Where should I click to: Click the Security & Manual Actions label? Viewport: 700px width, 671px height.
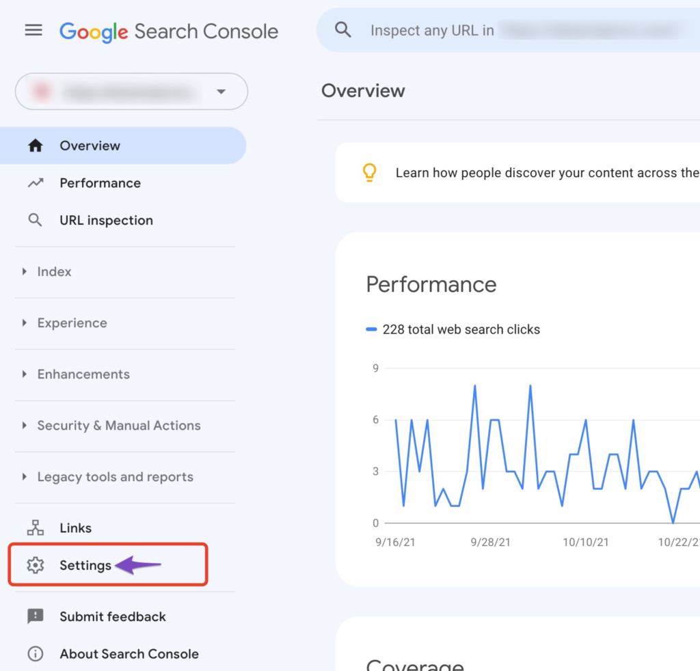point(119,426)
